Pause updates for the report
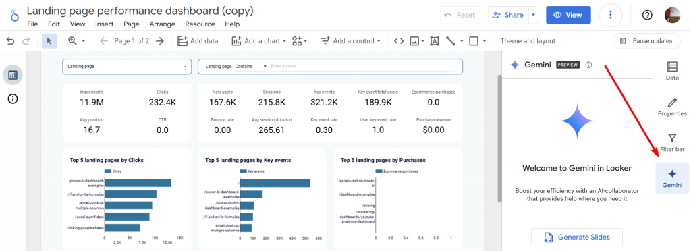The width and height of the screenshot is (691, 251). 646,41
